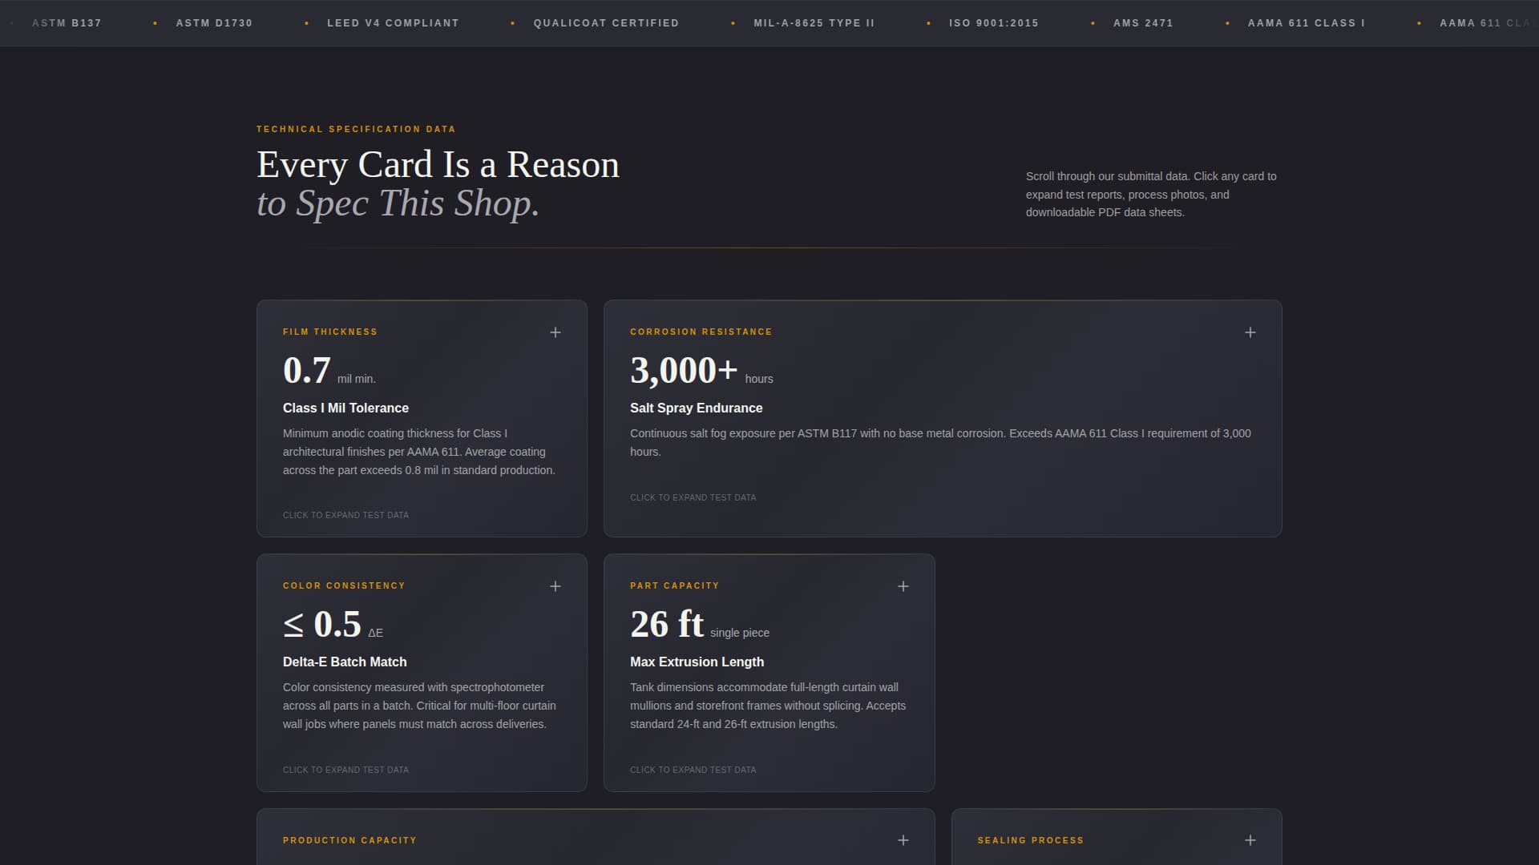
Task: Click the LEED V4 COMPLIANT badge
Action: (393, 23)
